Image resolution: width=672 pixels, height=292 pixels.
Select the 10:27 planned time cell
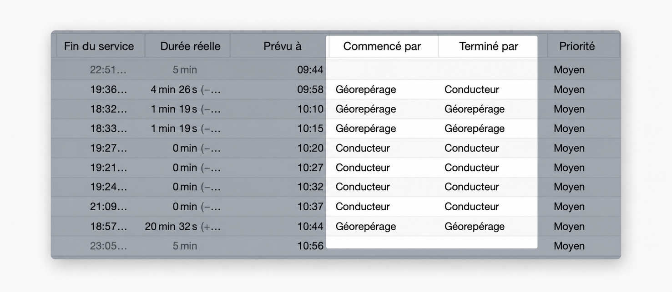[310, 168]
